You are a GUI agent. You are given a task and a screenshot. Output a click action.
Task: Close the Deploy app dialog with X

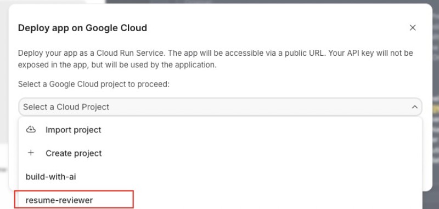point(413,27)
